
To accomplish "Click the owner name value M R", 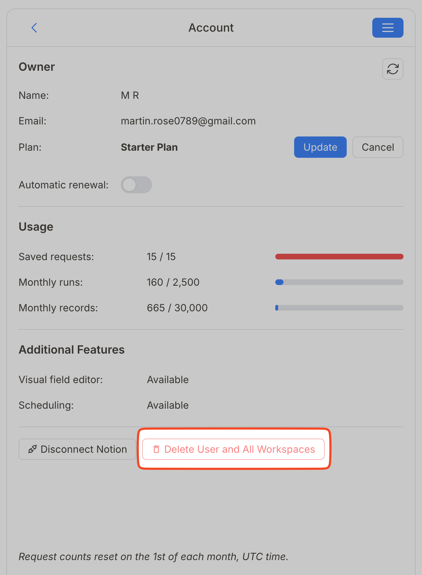I will [x=130, y=95].
